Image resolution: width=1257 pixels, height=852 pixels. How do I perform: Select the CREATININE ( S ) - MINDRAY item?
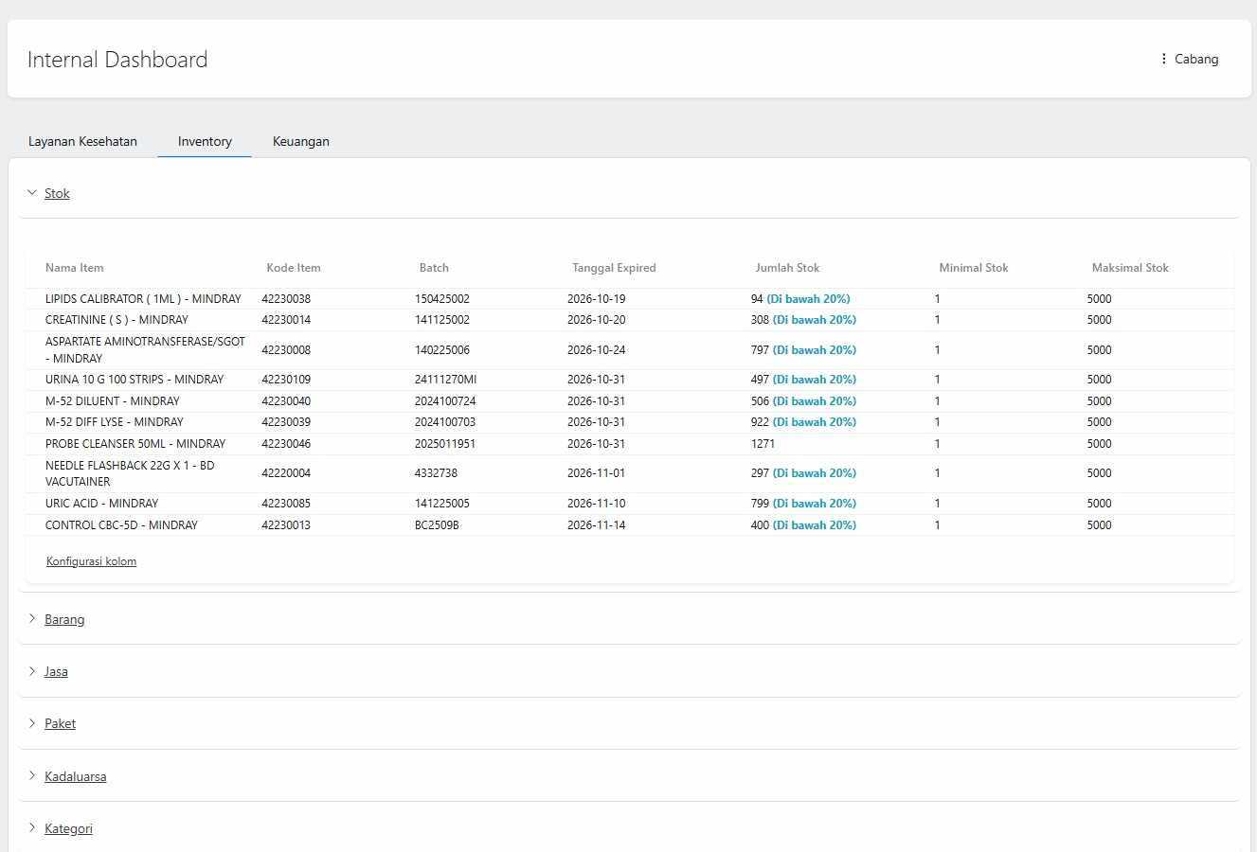click(x=117, y=320)
